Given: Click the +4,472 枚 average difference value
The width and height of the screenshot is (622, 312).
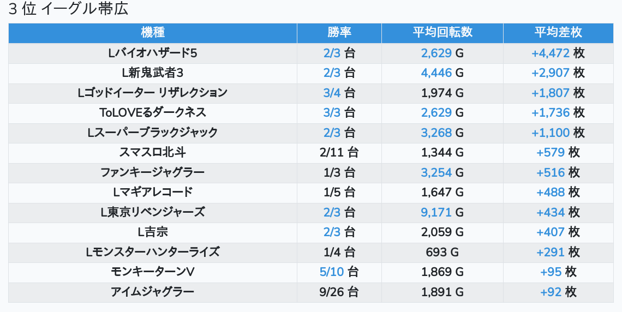Looking at the screenshot, I should [x=558, y=53].
